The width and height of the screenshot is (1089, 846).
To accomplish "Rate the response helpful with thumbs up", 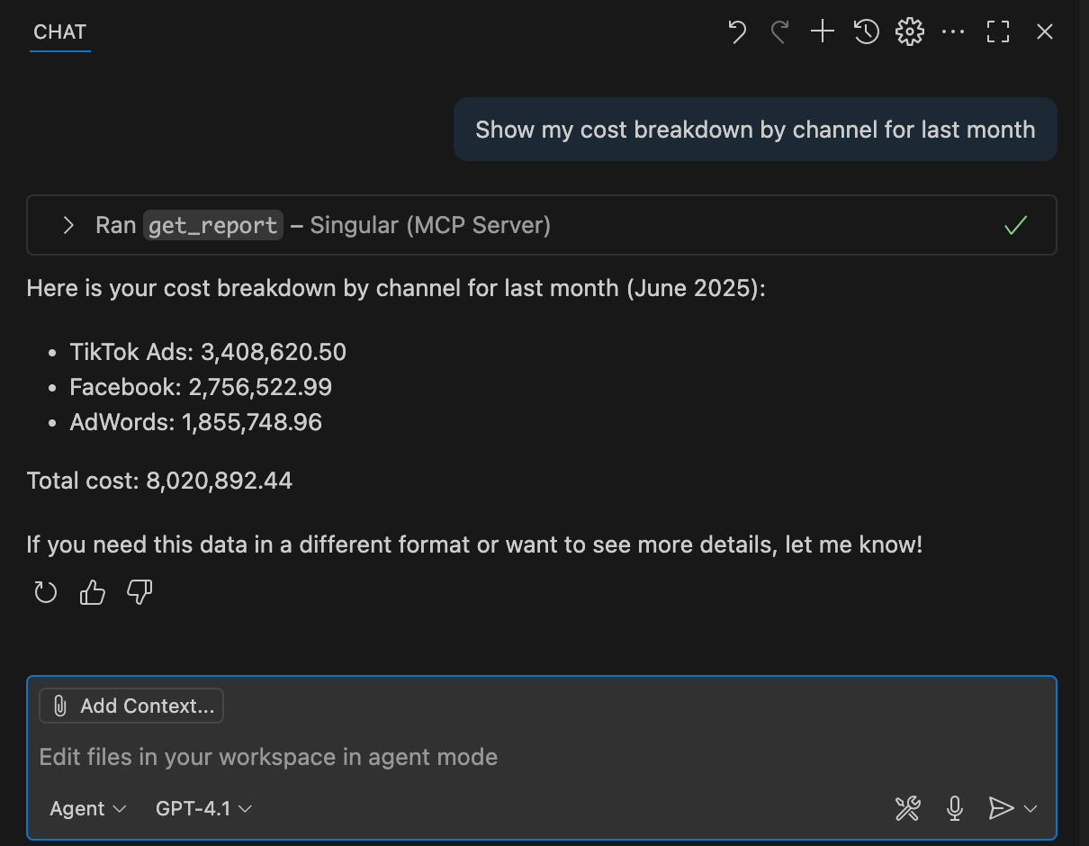I will [92, 592].
